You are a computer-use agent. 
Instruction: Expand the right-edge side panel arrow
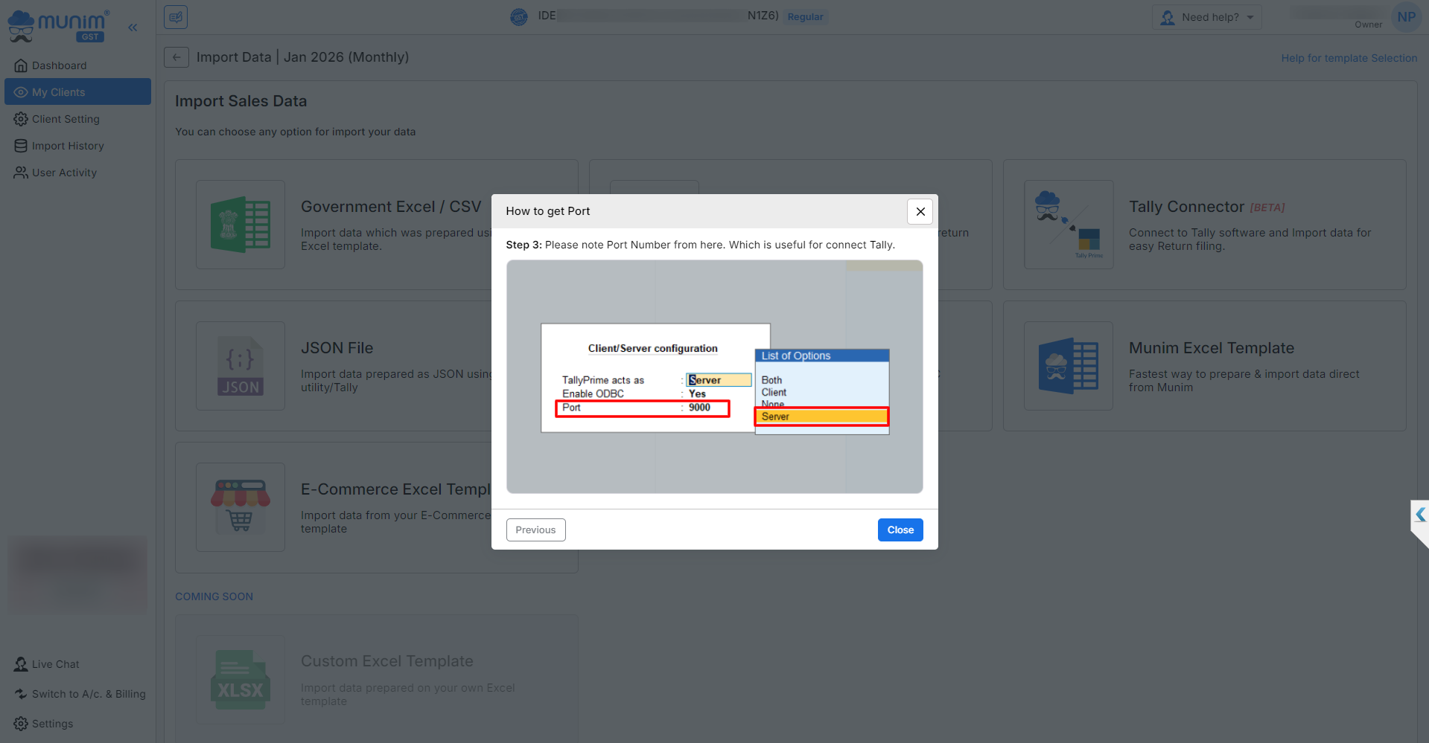click(x=1420, y=515)
